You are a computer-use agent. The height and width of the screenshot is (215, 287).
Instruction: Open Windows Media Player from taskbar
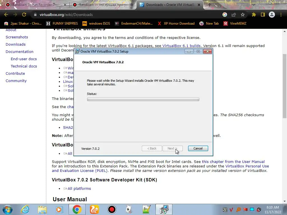click(59, 209)
